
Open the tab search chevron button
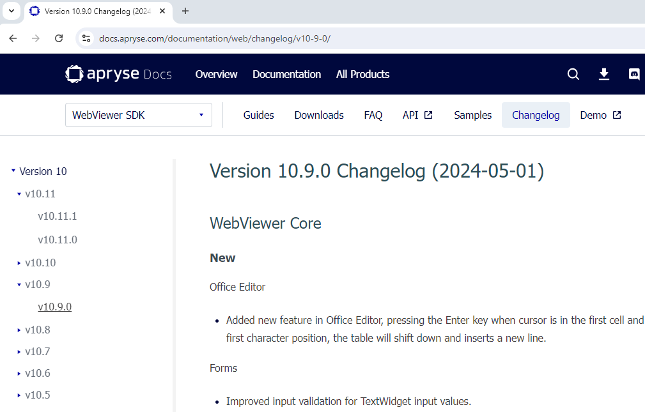point(12,11)
